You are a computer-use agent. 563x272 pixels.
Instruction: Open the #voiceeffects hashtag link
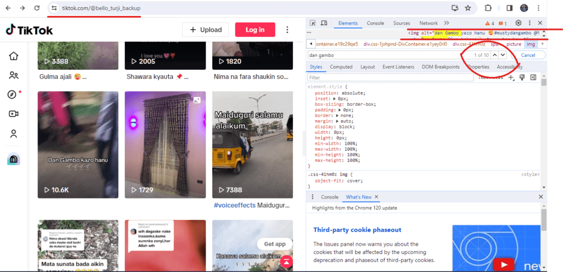point(234,206)
